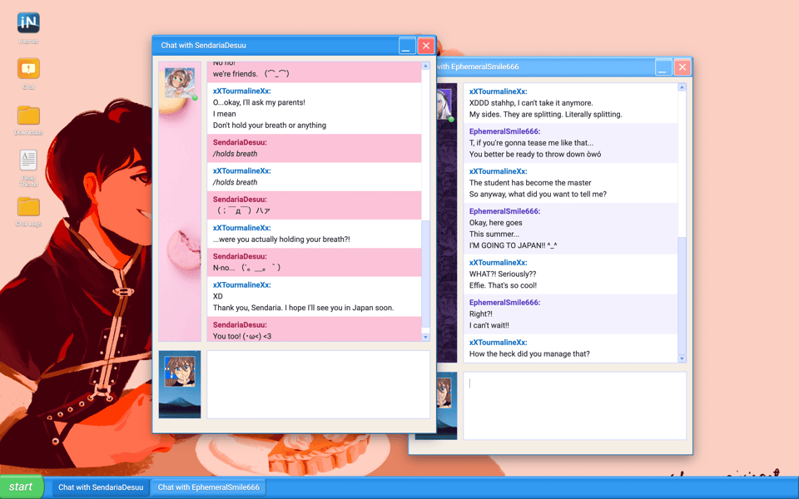Click the SendariaDesuu message input box

pos(318,384)
